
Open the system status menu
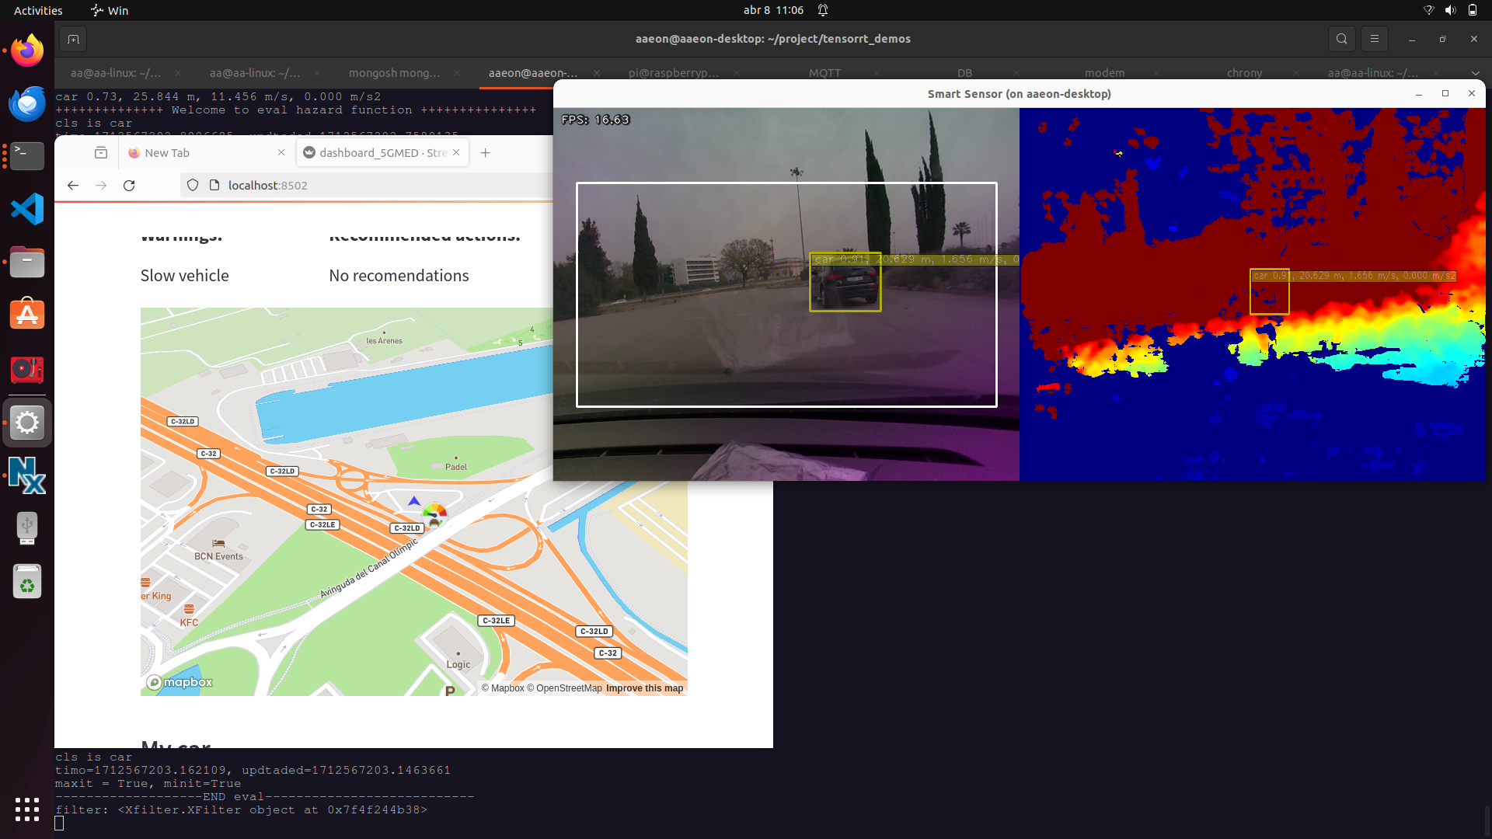(1450, 10)
